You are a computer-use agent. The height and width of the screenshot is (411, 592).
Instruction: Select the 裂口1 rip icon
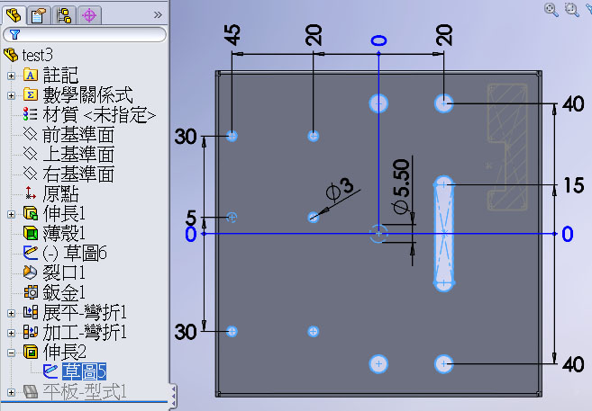31,273
